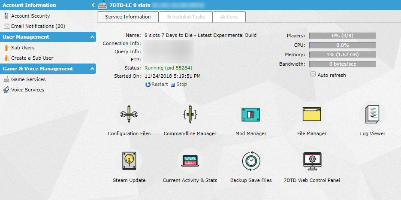Collapse the User Management section
401x200 pixels.
[x=93, y=37]
